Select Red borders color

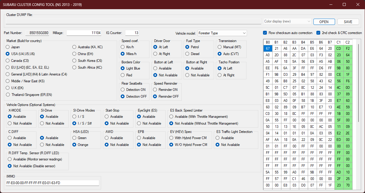click(123, 75)
